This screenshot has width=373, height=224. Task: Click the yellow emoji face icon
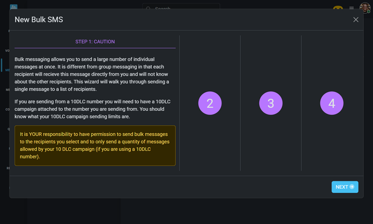[338, 7]
